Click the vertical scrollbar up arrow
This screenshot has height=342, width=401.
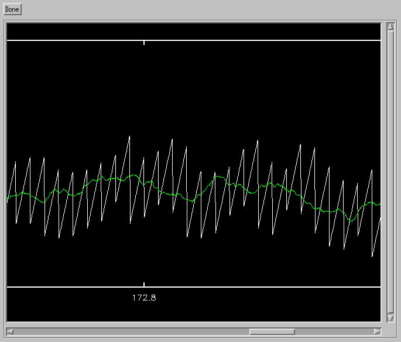pos(390,27)
